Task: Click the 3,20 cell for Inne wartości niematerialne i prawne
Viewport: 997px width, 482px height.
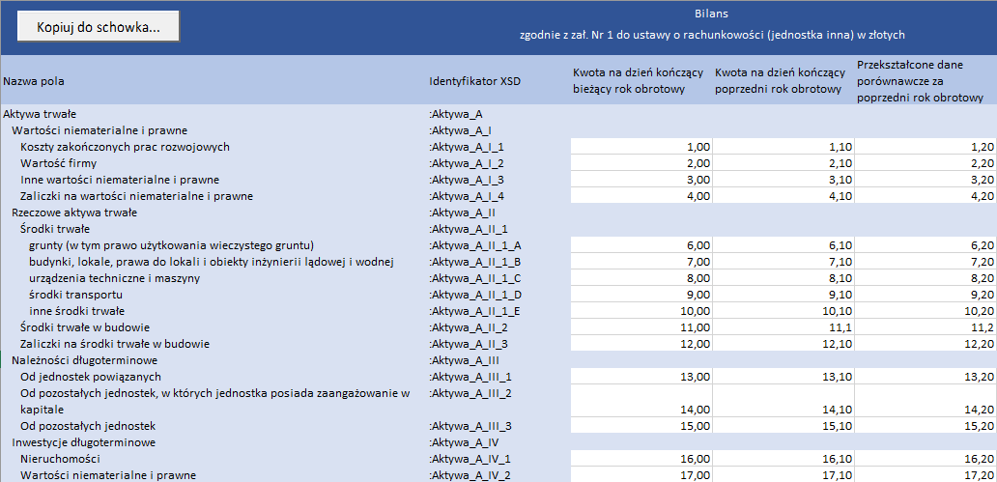Action: (926, 180)
